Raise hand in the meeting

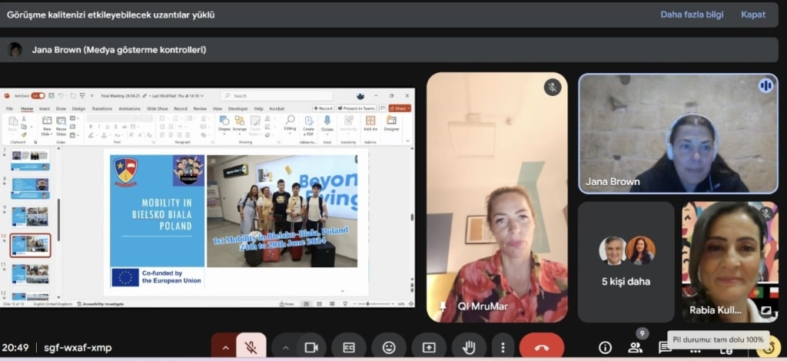[468, 347]
